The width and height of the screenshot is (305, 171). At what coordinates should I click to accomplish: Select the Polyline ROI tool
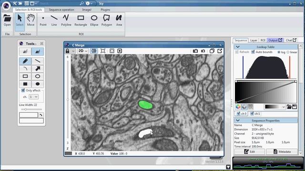(66, 20)
